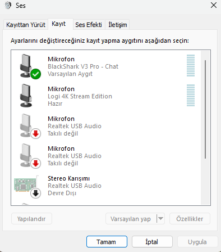Click the 'Varsayılan Aygıt' status text

tap(70, 74)
